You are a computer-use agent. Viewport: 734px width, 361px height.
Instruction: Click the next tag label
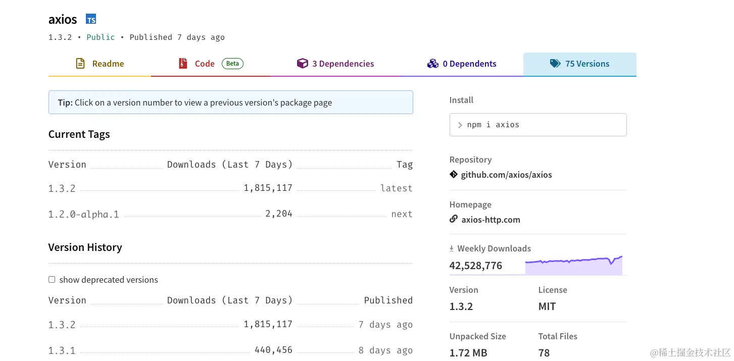(x=402, y=214)
